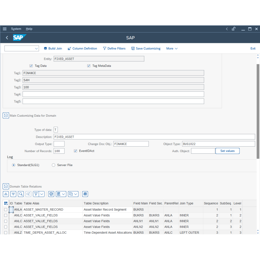The image size is (260, 260).
Task: Open the Export dropdown in table toolbar
Action: tap(73, 194)
